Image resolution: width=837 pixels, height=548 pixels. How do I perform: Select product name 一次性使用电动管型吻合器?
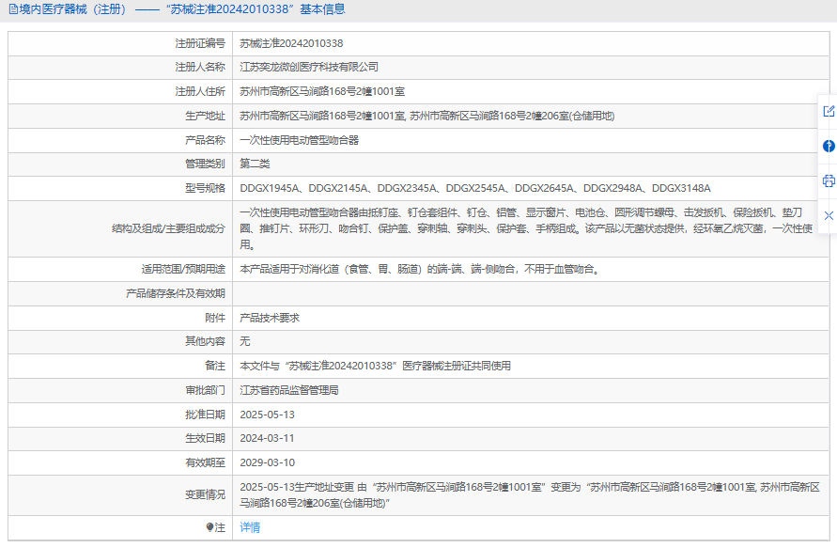pyautogui.click(x=299, y=140)
